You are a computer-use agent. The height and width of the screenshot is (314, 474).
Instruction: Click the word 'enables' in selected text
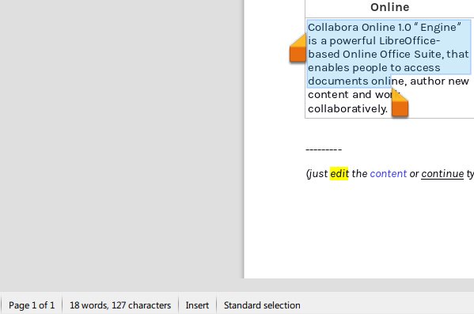pos(328,67)
